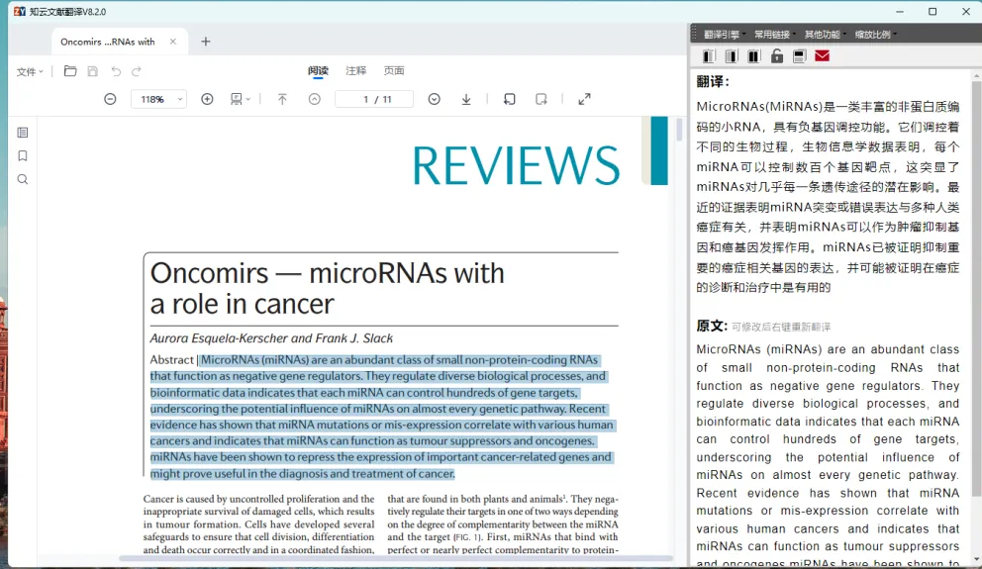Click the 'Abstract' label in the PDF
Screen dimensions: 982x569
pos(171,360)
